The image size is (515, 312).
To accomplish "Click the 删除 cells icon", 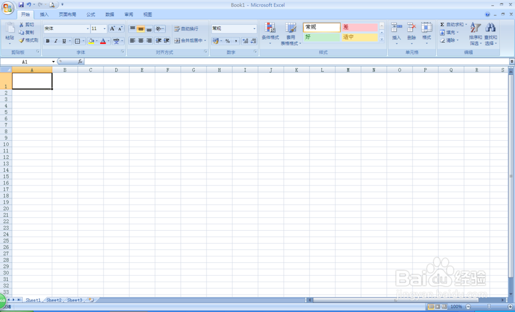I will coord(411,28).
